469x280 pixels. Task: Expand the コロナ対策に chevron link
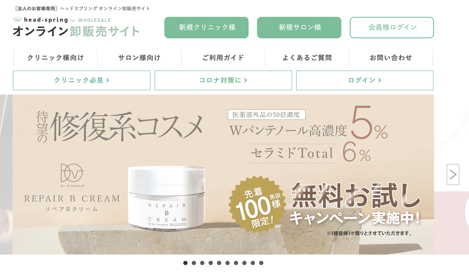(223, 80)
